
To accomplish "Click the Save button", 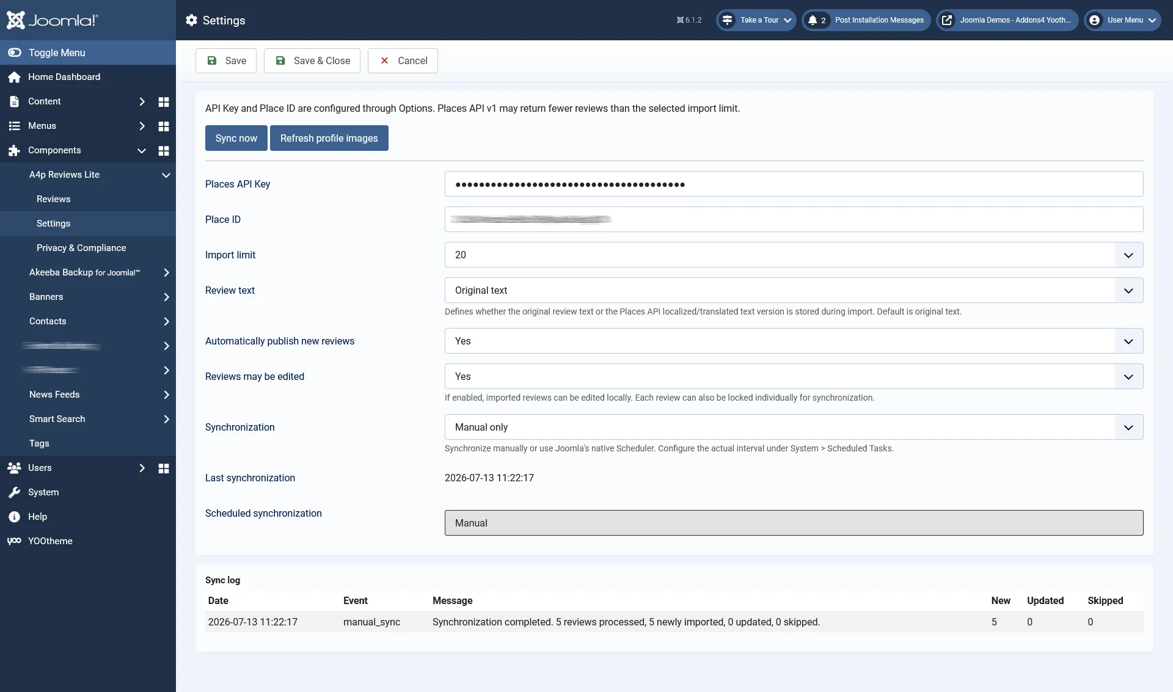I will 226,60.
